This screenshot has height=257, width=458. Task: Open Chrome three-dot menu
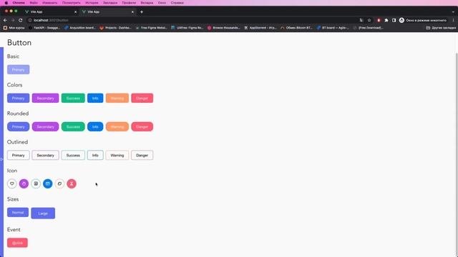453,20
